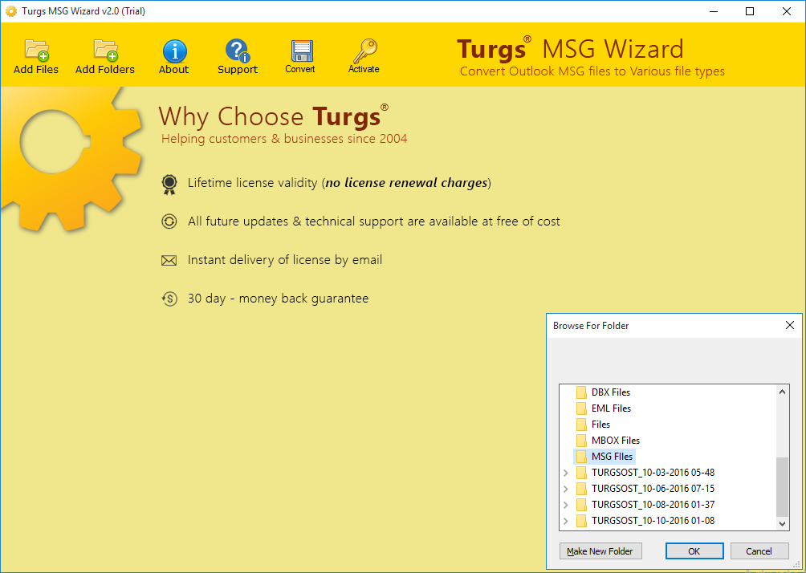
Task: Click the 'Add Files' toolbar label
Action: click(x=36, y=69)
